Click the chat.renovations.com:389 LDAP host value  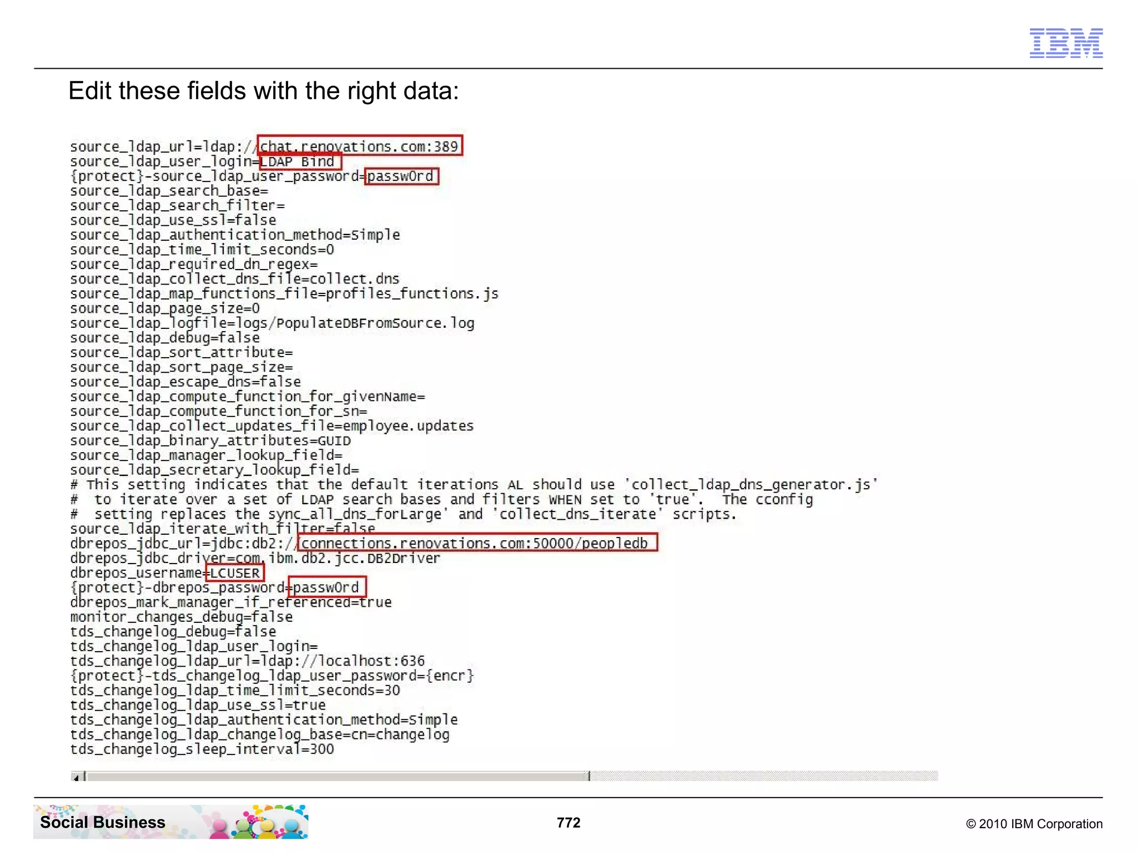pyautogui.click(x=359, y=146)
